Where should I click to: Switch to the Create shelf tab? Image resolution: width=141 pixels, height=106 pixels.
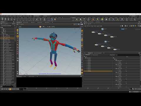(2, 18)
